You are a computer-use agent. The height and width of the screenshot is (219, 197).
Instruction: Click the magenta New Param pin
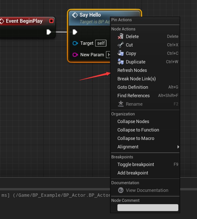75,55
